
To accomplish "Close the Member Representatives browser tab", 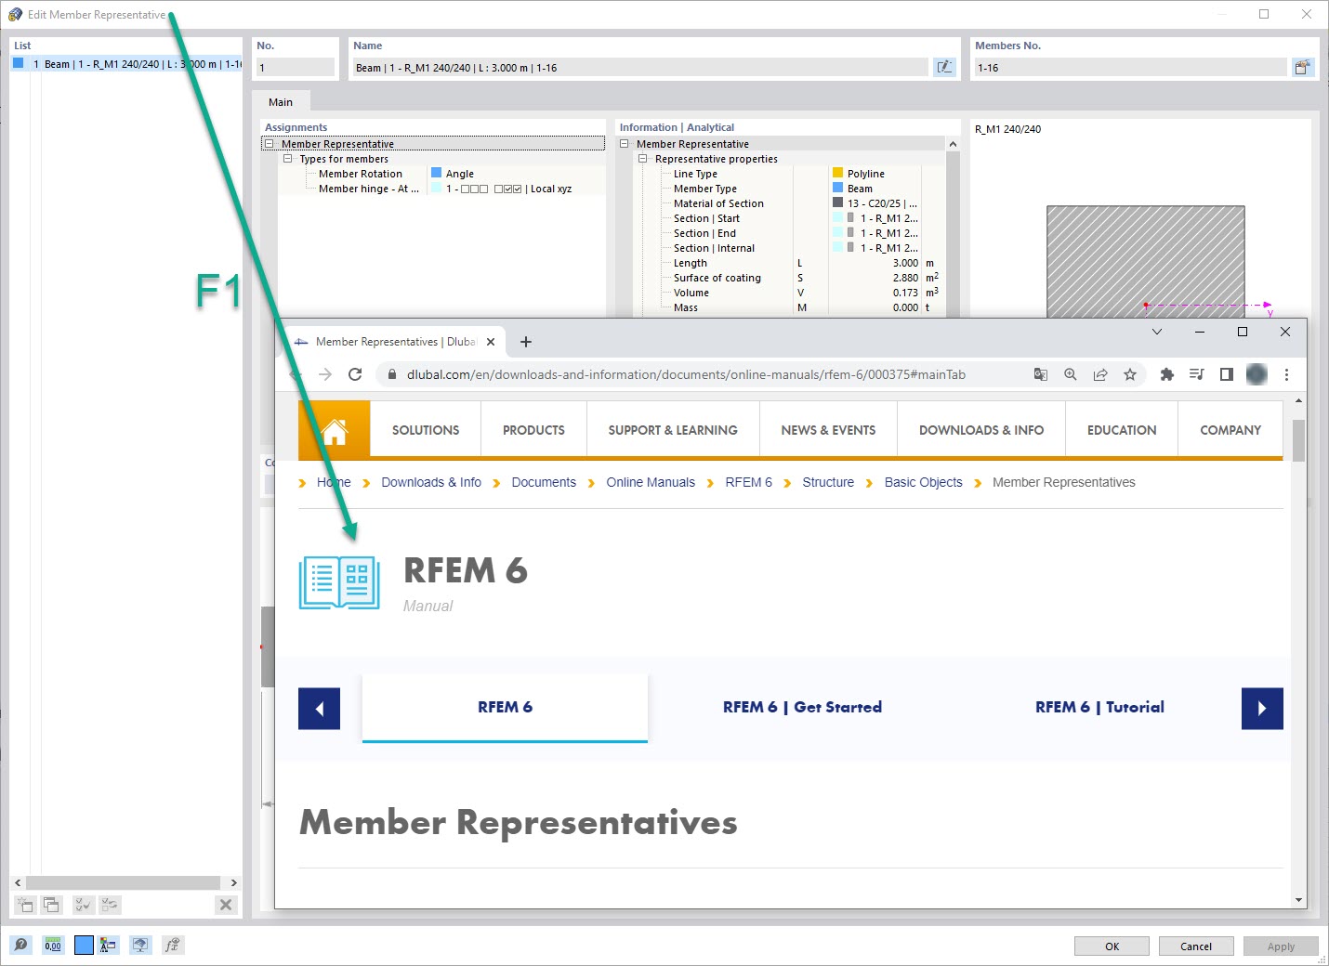I will coord(491,342).
